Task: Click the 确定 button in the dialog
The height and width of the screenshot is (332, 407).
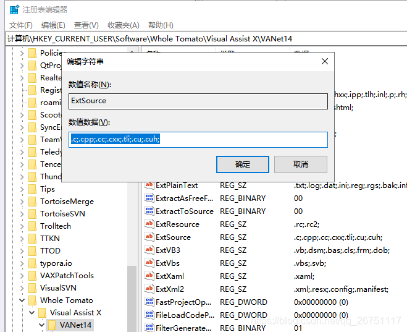Action: (243, 164)
